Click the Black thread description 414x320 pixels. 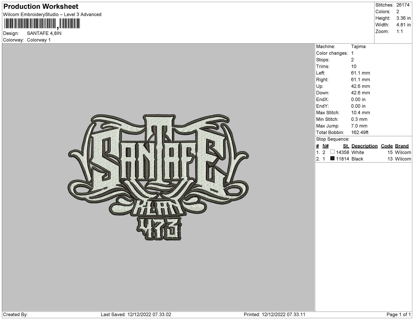point(357,159)
